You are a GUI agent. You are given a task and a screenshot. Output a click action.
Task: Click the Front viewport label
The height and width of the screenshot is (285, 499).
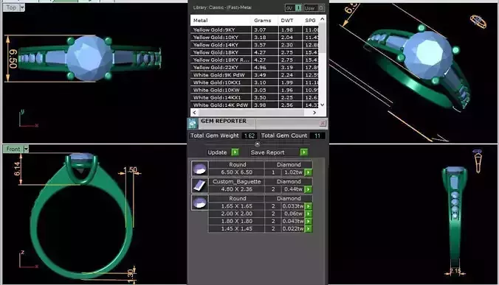(x=13, y=149)
